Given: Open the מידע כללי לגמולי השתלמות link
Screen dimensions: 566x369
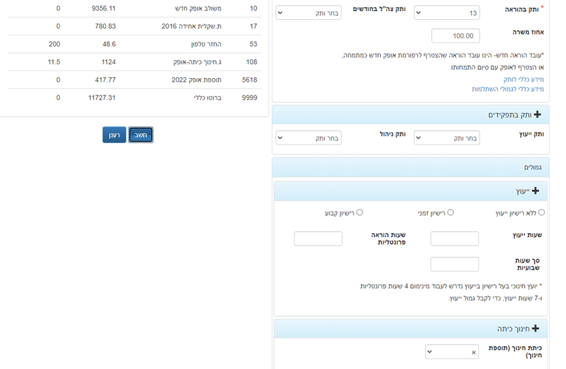Looking at the screenshot, I should [508, 89].
